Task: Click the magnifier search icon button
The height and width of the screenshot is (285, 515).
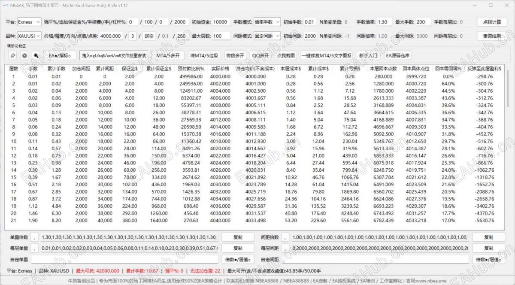Action: [36, 56]
